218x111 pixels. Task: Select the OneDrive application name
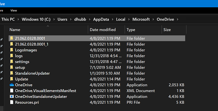pos(24,85)
